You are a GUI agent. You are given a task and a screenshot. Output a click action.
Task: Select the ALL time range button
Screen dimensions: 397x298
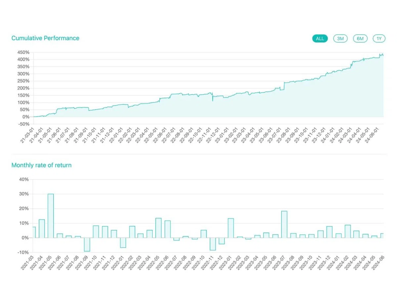[x=320, y=38]
